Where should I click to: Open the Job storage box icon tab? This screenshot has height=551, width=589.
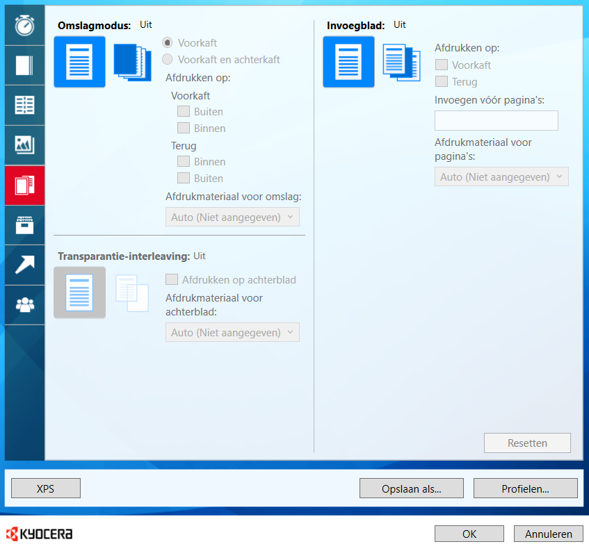click(24, 225)
